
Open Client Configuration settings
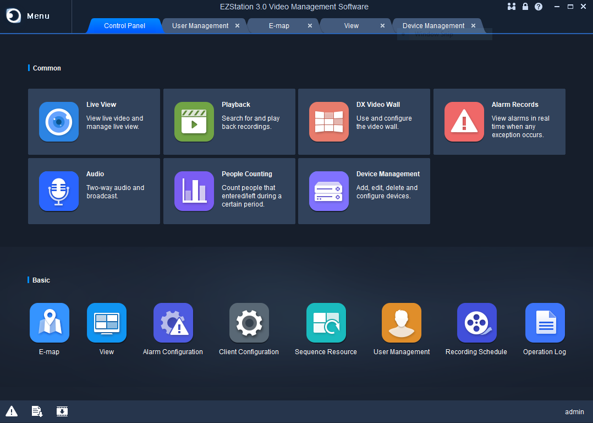tap(249, 323)
